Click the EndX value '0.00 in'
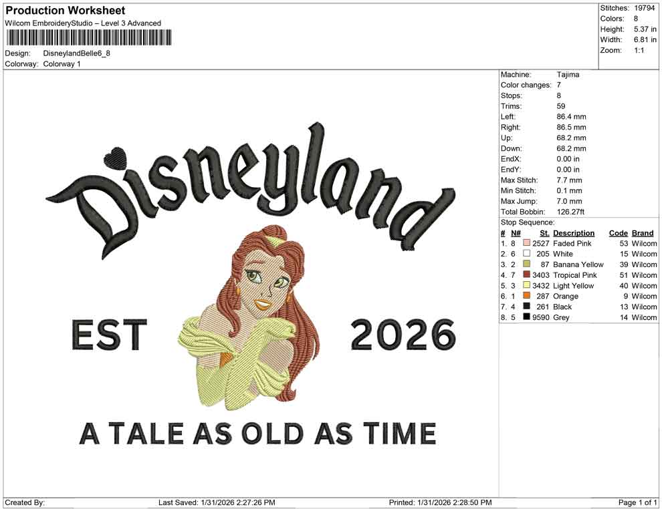Image resolution: width=662 pixels, height=509 pixels. pyautogui.click(x=568, y=159)
